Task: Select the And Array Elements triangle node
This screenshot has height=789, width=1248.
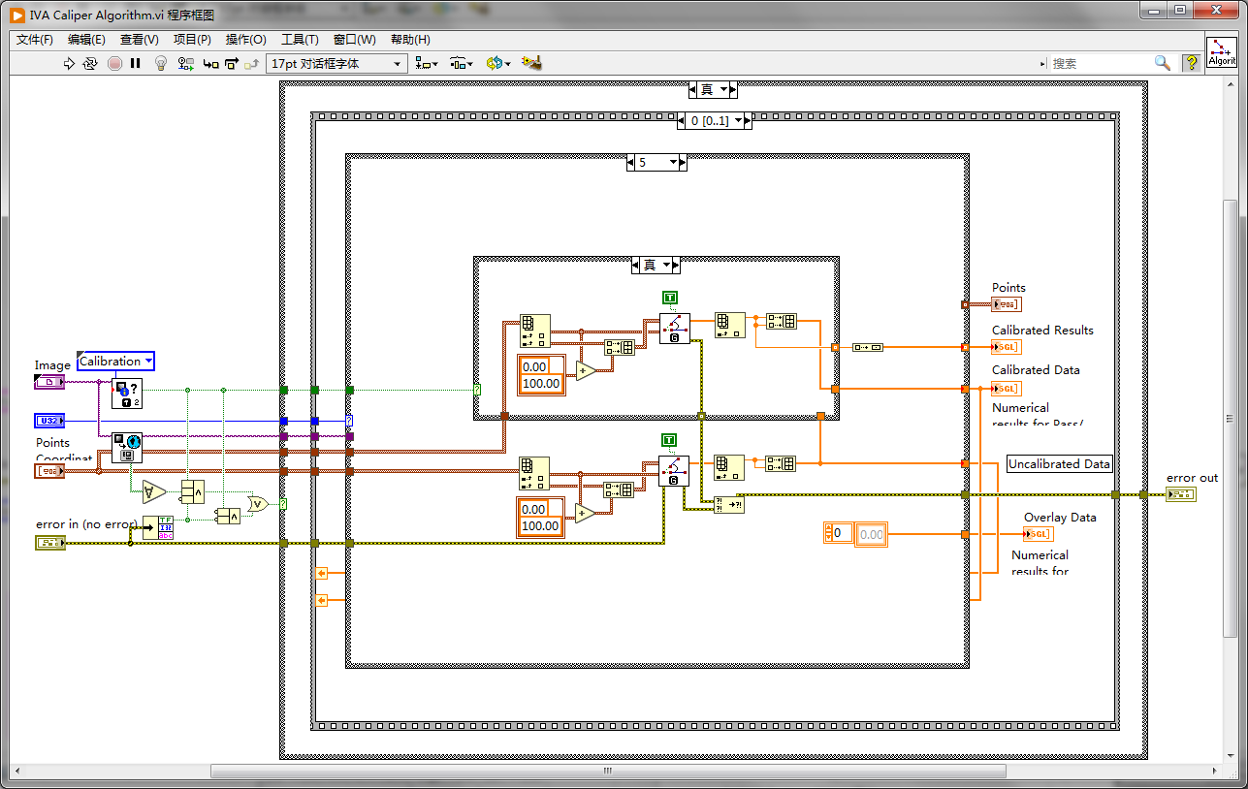Action: point(154,492)
